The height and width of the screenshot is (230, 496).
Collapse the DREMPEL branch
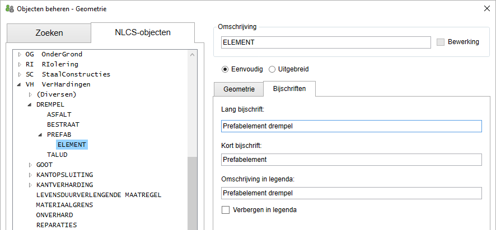[30, 104]
